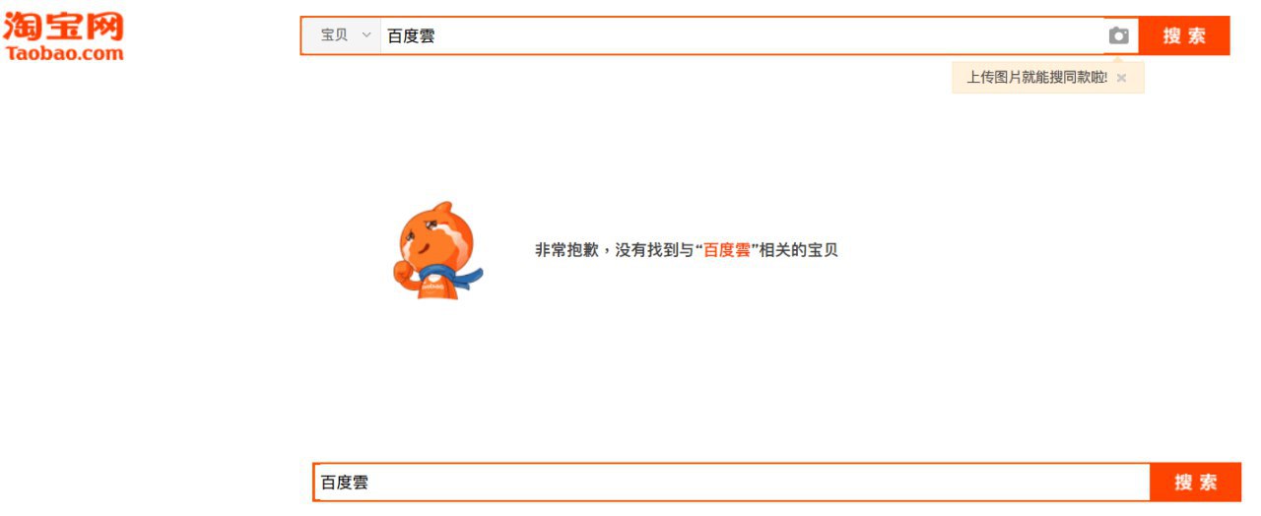
Task: Dismiss the upload-image tooltip with its X
Action: coord(1121,78)
